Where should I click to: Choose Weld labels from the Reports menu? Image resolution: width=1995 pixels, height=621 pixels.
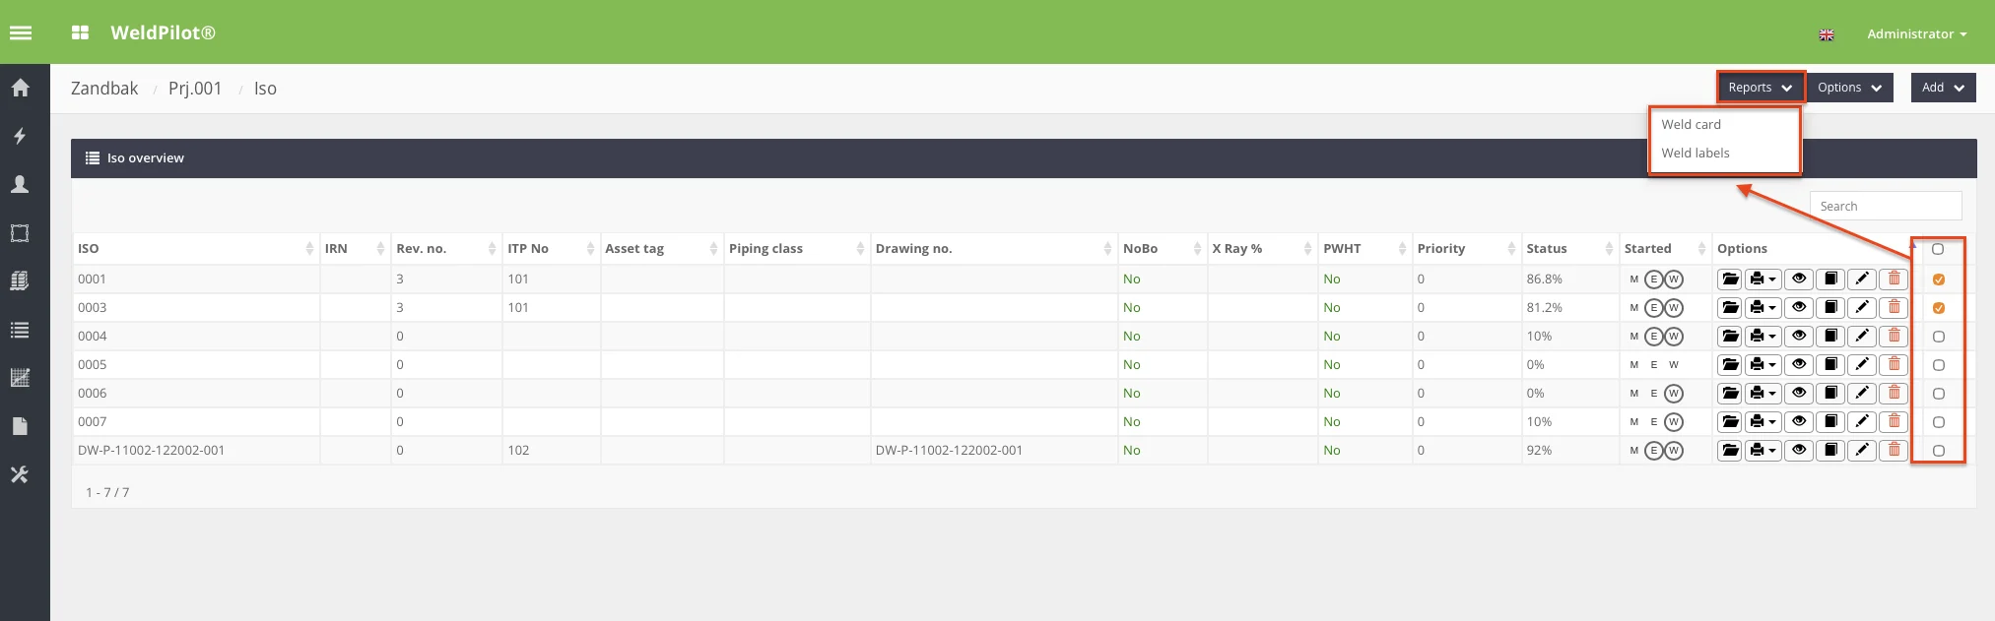tap(1695, 154)
